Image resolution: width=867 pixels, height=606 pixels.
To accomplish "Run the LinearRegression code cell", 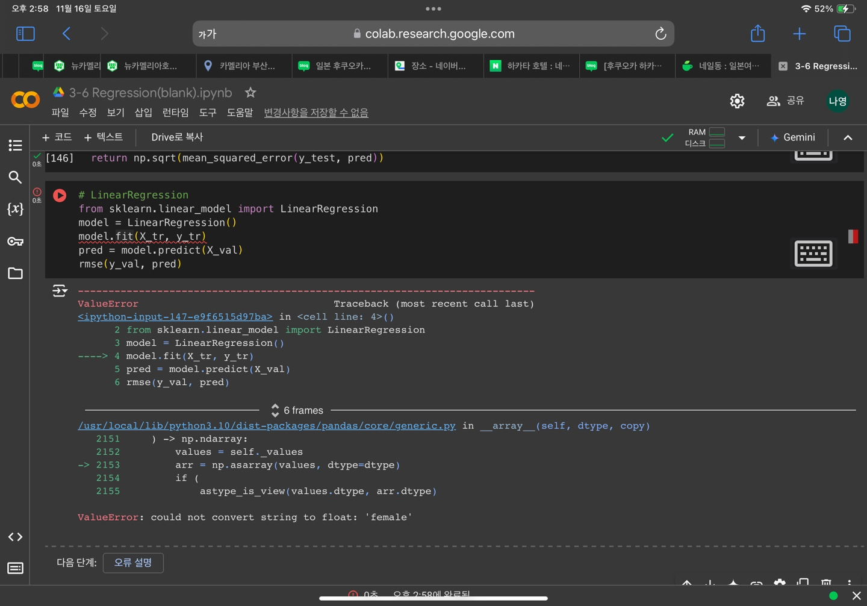I will (60, 195).
